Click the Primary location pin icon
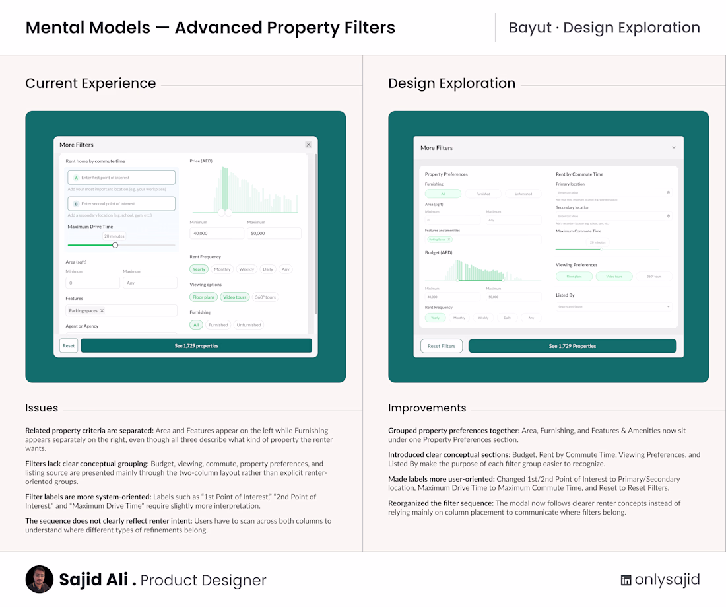 coord(668,192)
